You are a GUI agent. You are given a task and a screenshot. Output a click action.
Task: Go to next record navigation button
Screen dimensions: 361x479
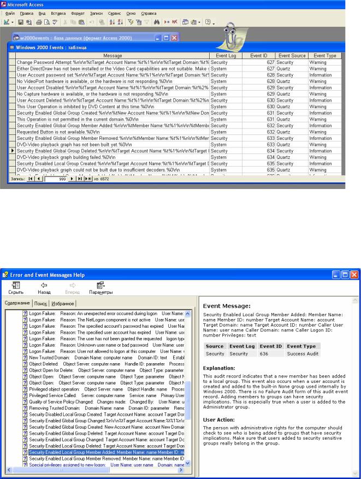(72, 179)
